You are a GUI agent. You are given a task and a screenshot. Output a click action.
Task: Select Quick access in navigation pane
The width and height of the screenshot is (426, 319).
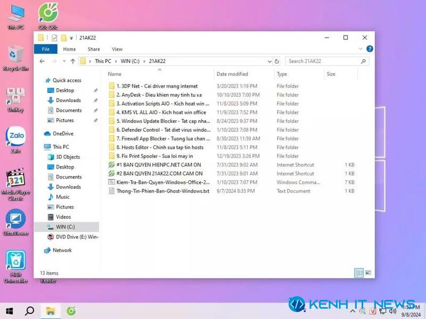click(67, 80)
